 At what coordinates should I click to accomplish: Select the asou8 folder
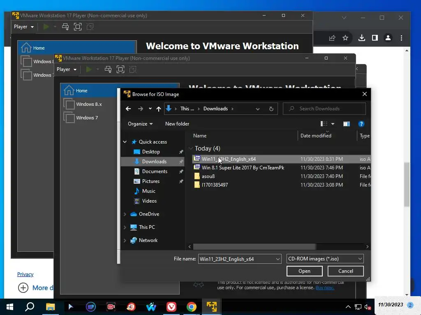[x=281, y=176]
